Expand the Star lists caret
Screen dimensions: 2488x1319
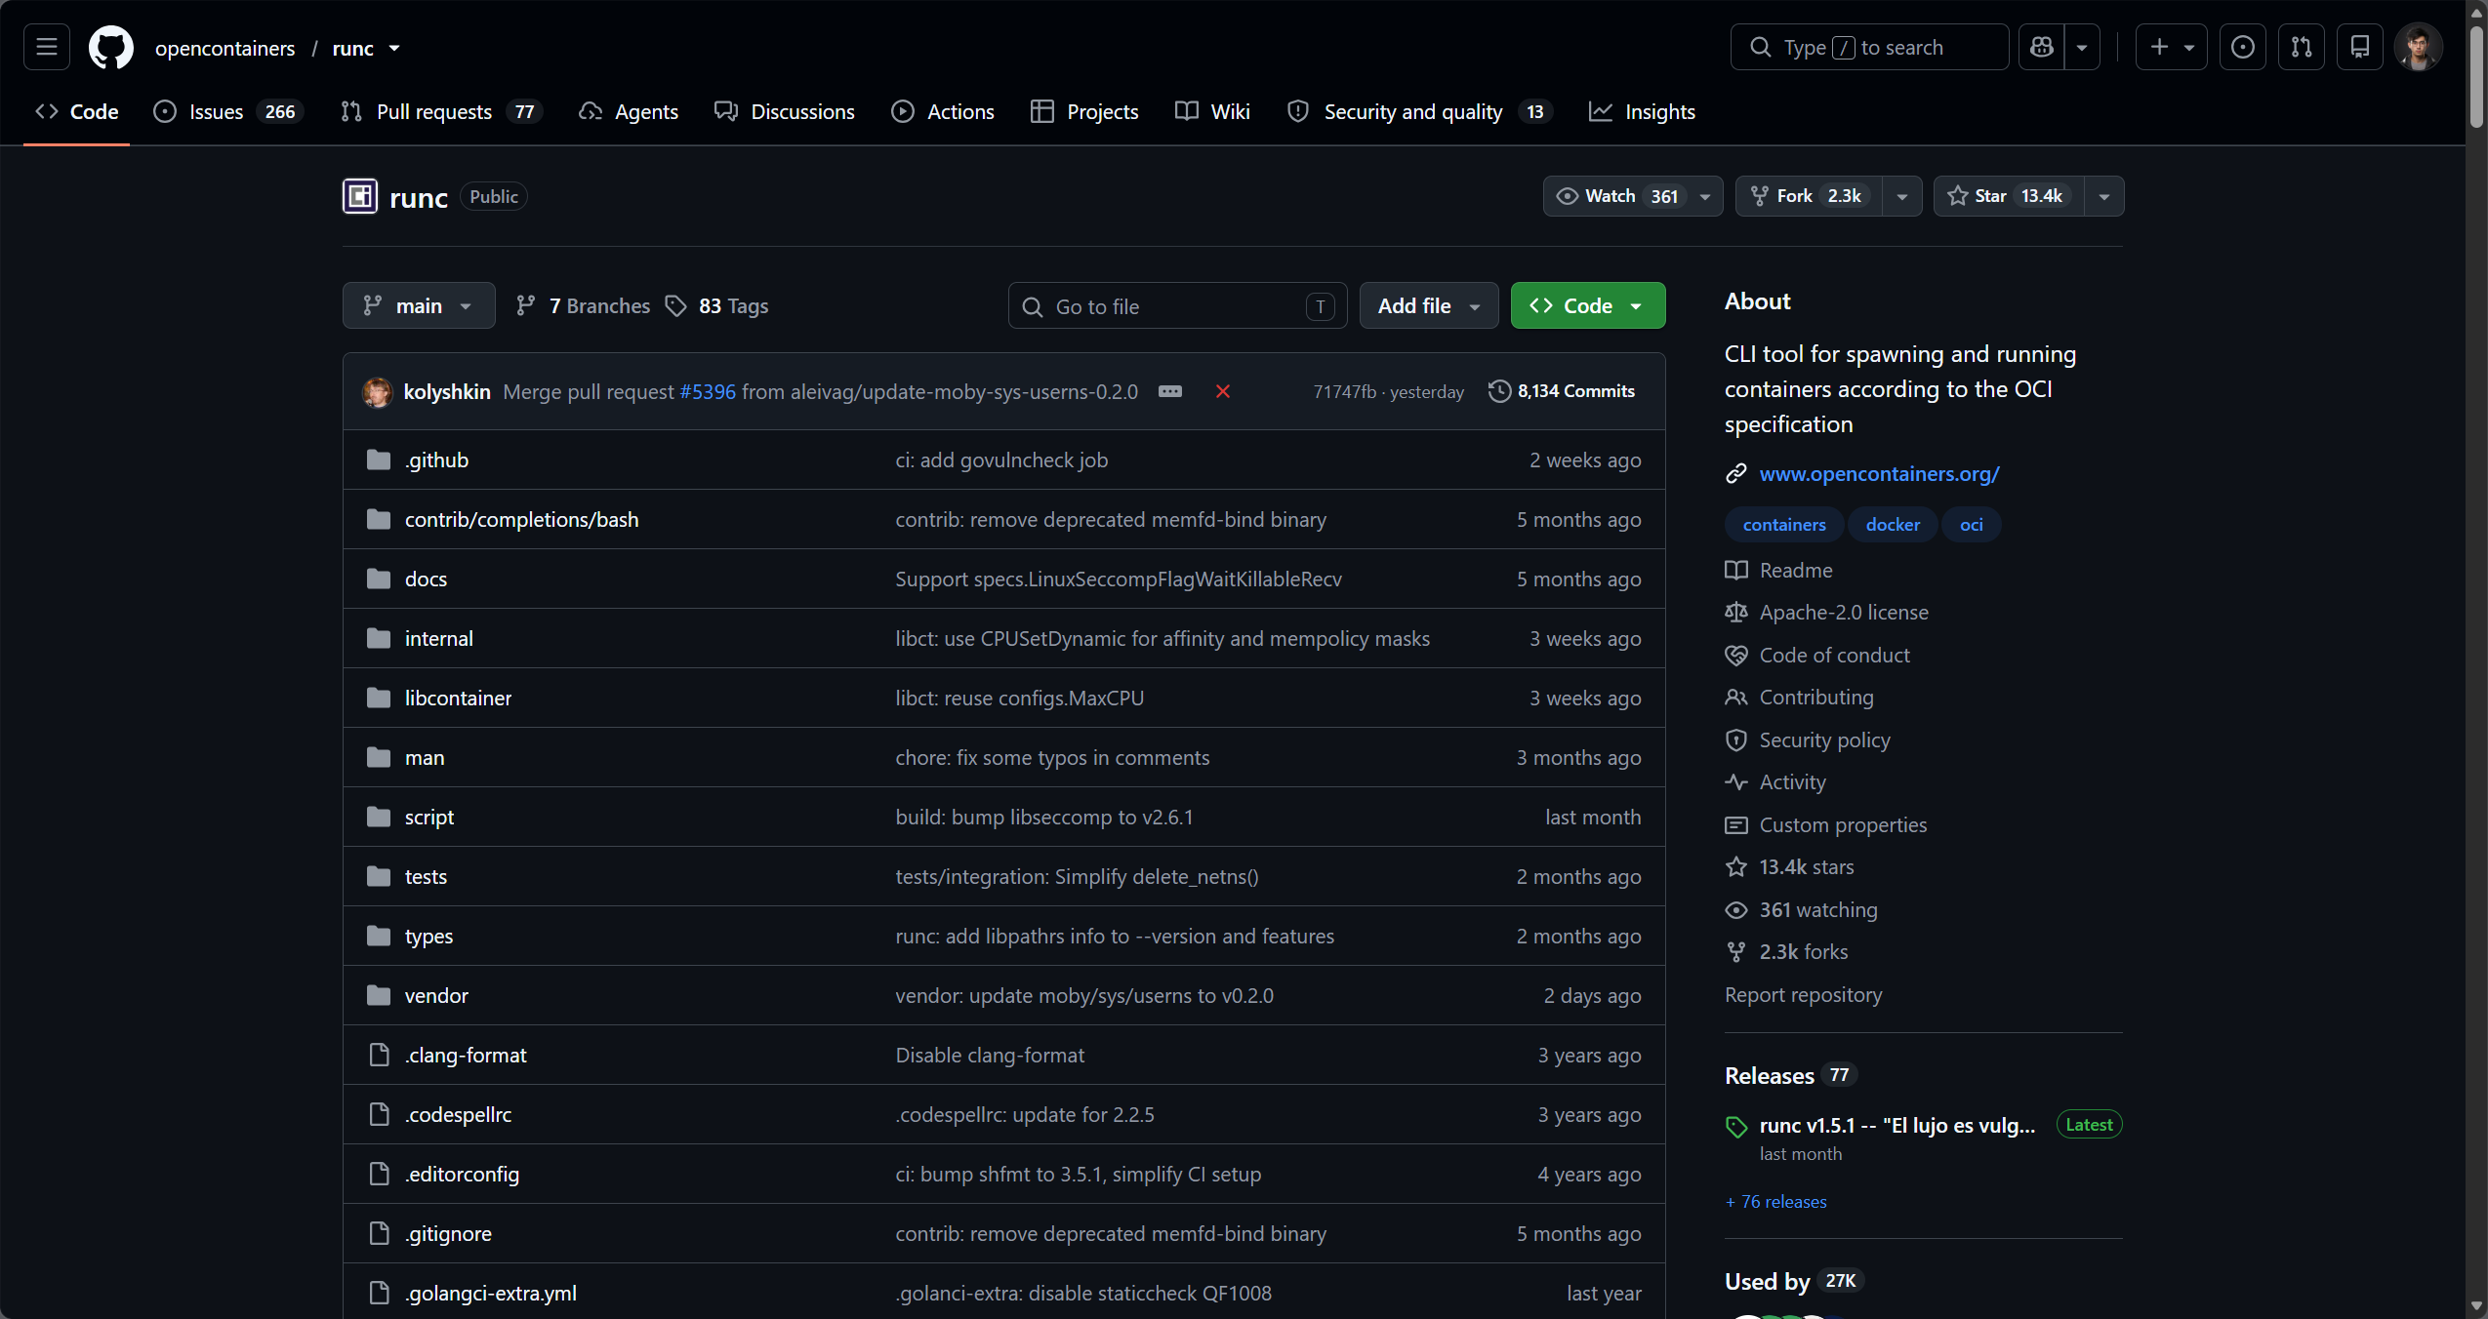[2104, 196]
